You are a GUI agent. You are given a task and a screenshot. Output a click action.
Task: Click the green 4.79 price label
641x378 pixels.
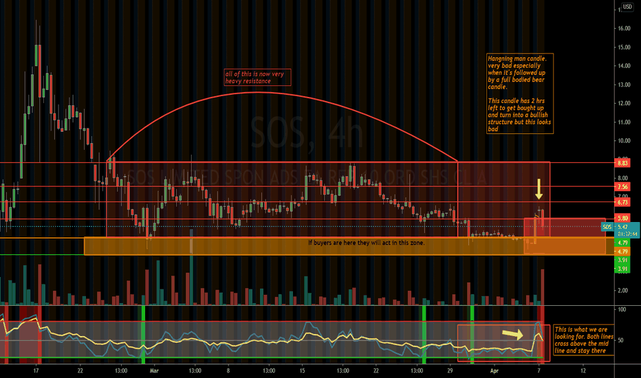(x=622, y=243)
